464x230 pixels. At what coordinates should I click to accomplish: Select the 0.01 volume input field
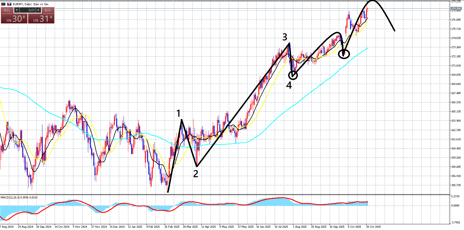pyautogui.click(x=27, y=10)
